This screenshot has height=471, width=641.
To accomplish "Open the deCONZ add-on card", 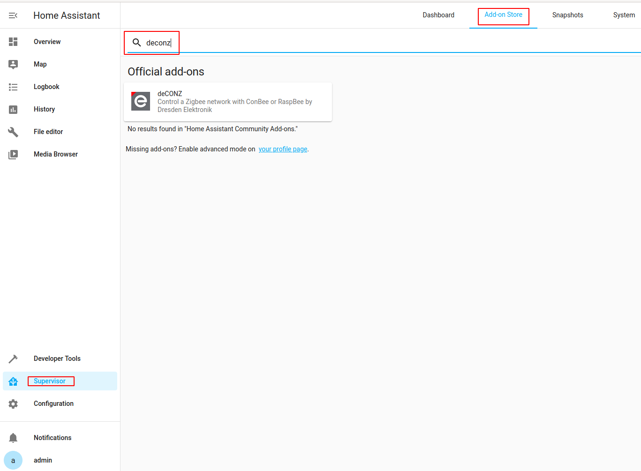I will tap(234, 102).
